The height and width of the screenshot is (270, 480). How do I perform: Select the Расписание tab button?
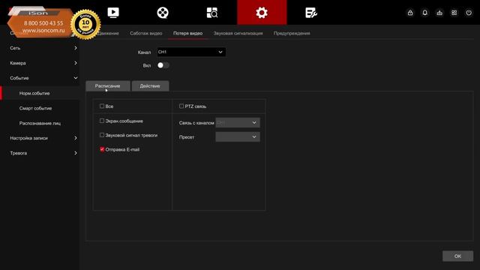pyautogui.click(x=108, y=86)
